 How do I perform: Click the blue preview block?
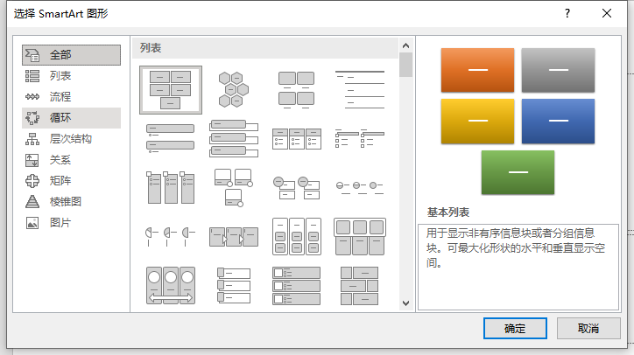tap(558, 122)
